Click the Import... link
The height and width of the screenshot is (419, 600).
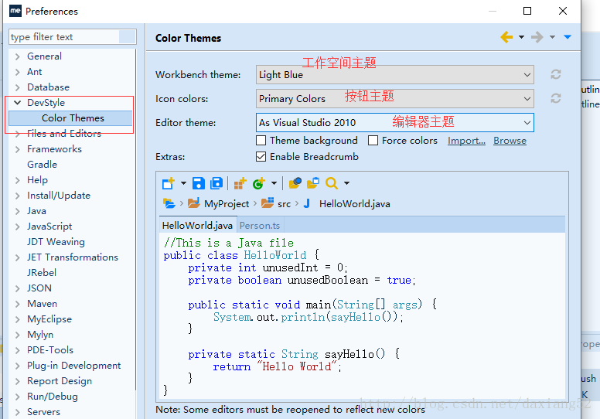coord(466,141)
